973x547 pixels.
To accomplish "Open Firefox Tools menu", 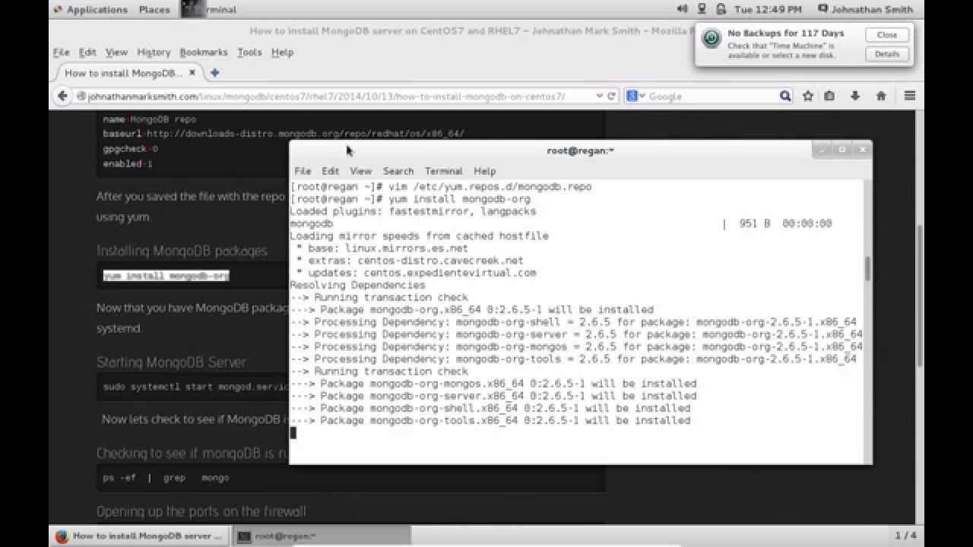I will [249, 52].
